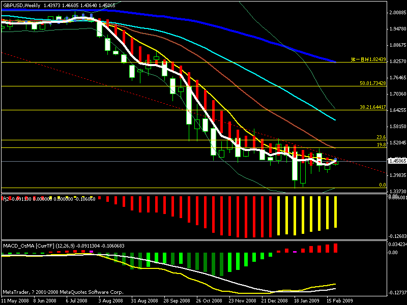Click the 1.39835 value on price axis
407x305 pixels.
click(x=398, y=175)
